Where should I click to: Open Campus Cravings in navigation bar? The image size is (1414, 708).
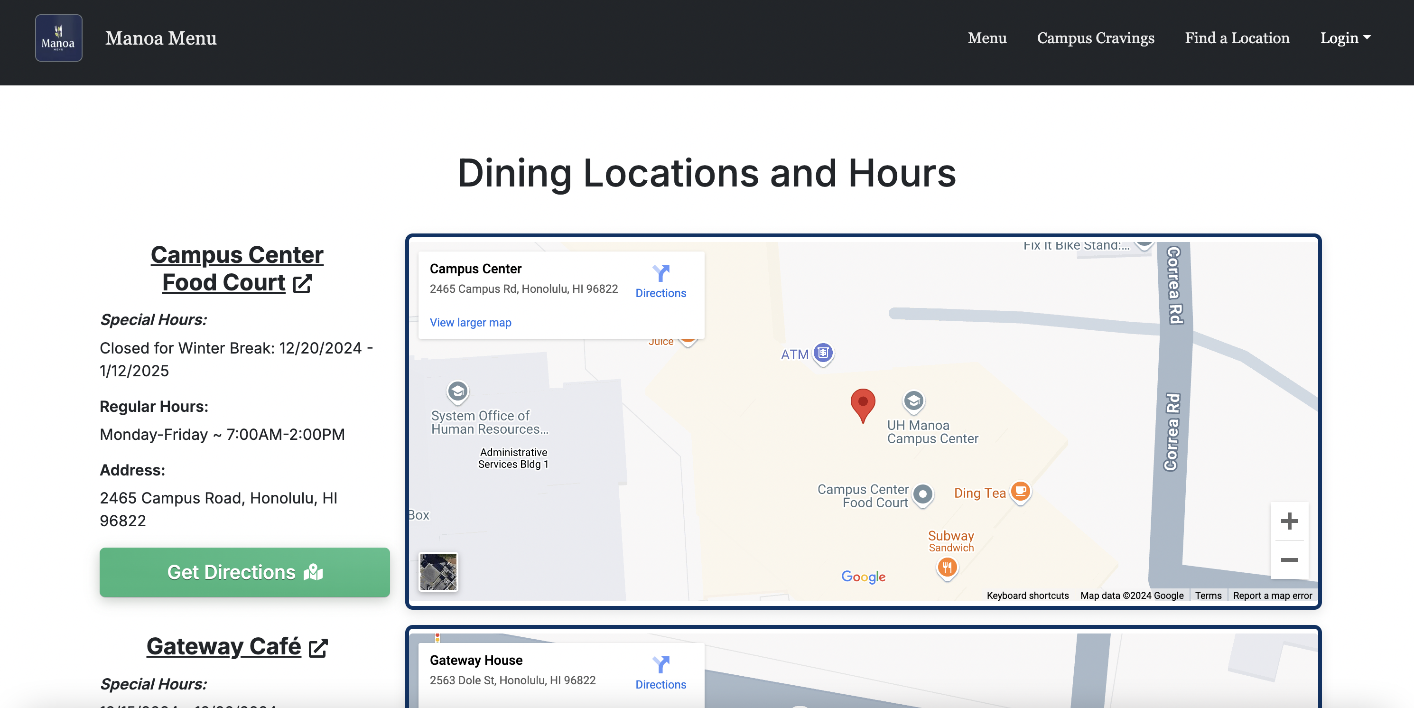click(x=1095, y=38)
